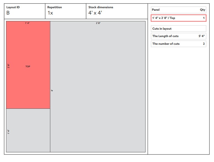Click the vertical 1' 4" label on the bottom-left offcut
This screenshot has width=214, height=162.
pyautogui.click(x=9, y=132)
